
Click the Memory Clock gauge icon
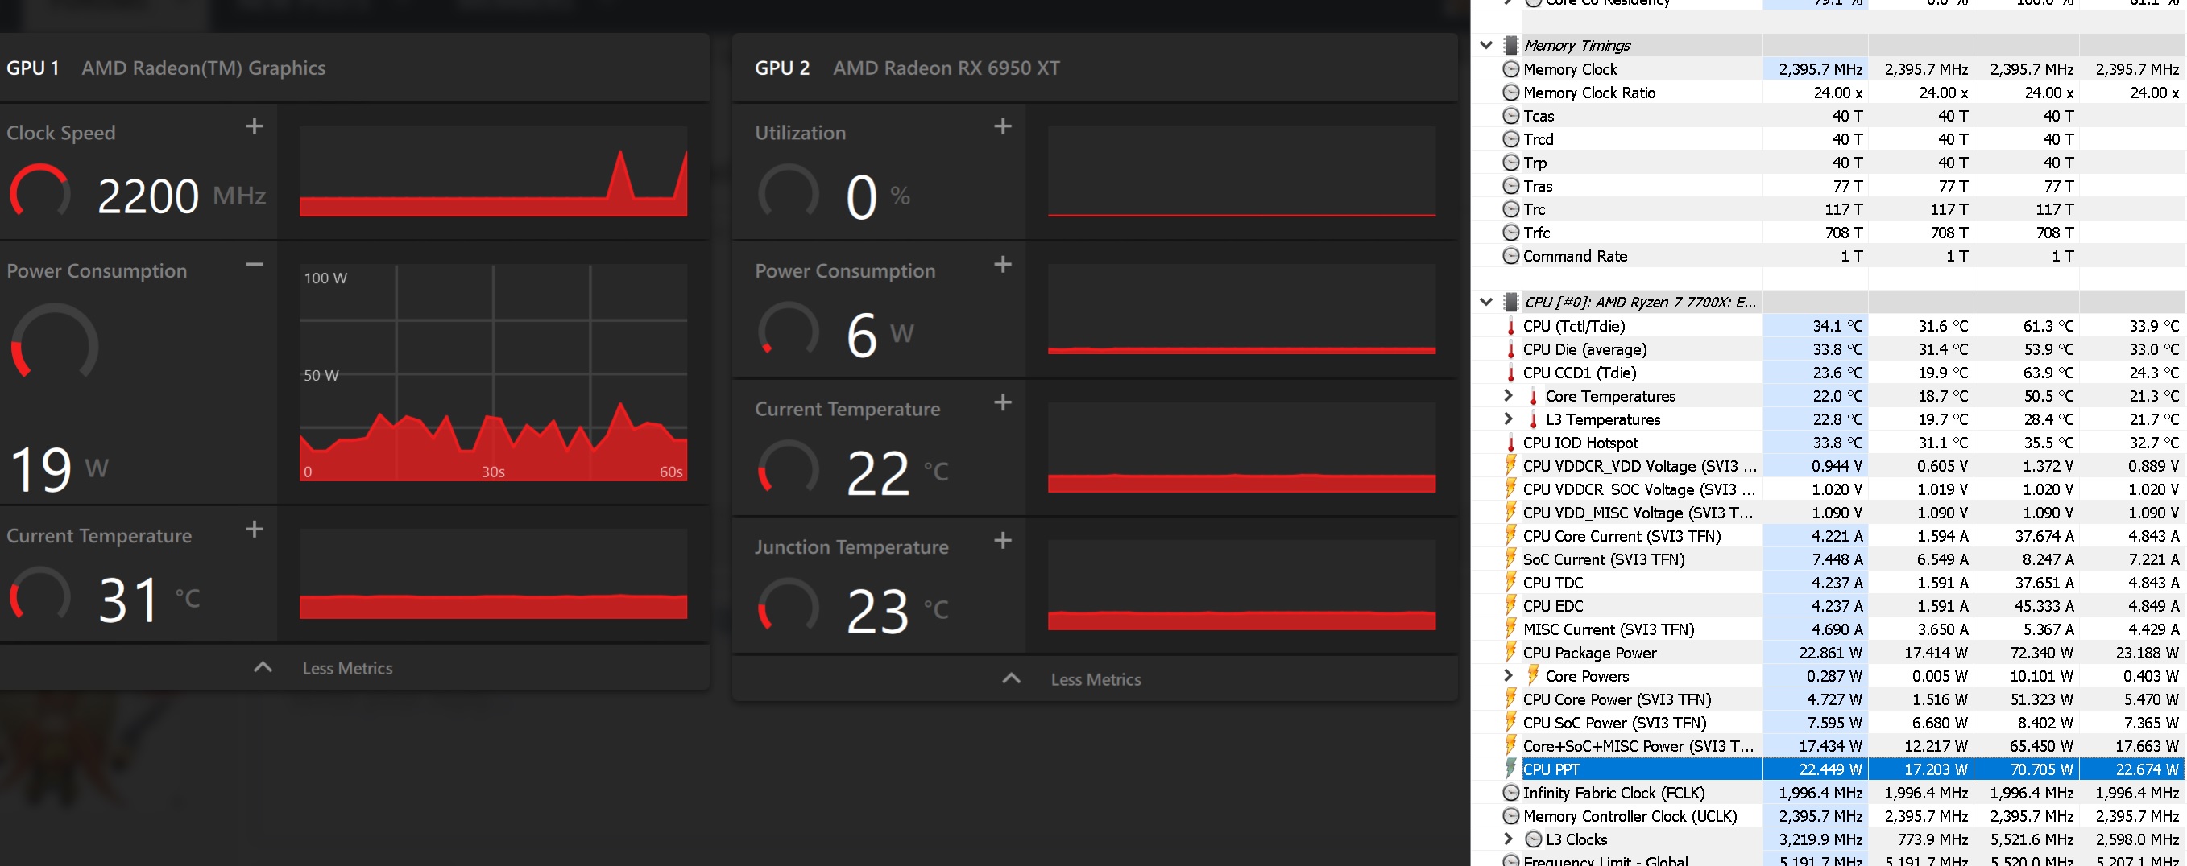tap(1510, 68)
